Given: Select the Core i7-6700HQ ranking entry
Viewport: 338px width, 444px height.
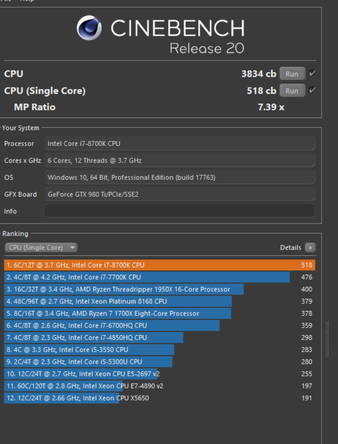Looking at the screenshot, I should point(112,326).
